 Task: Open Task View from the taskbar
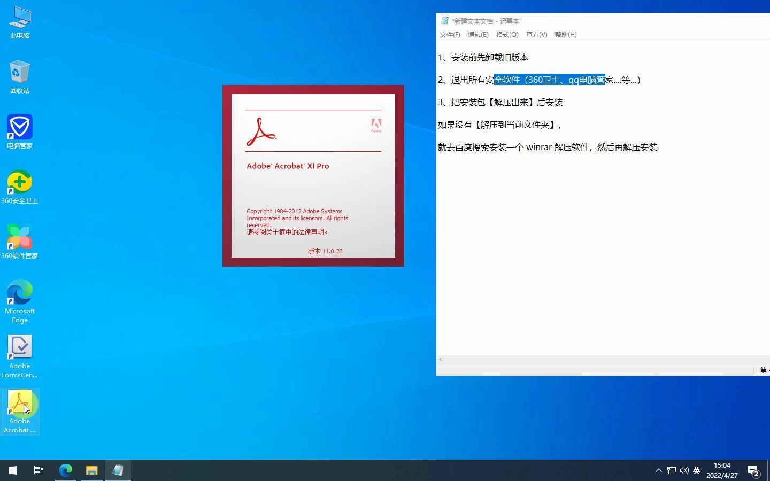38,470
